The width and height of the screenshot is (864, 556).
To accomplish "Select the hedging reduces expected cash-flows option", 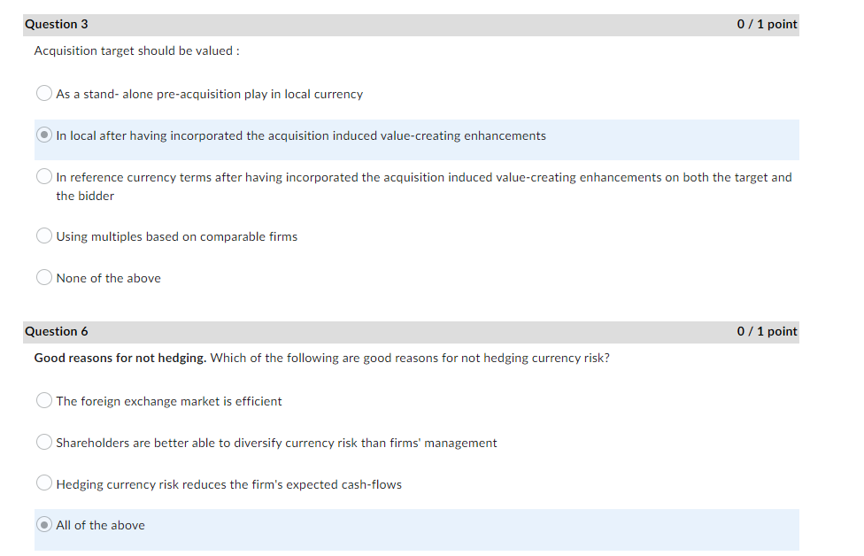I will click(43, 483).
